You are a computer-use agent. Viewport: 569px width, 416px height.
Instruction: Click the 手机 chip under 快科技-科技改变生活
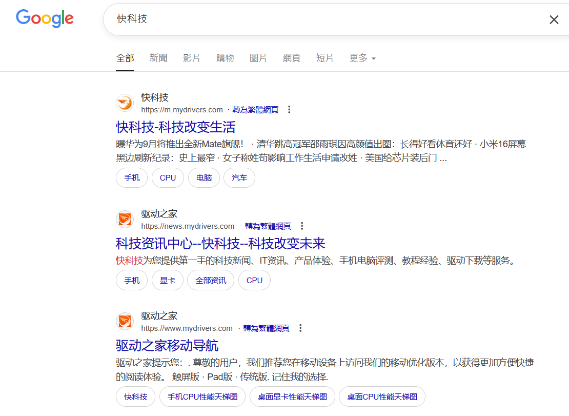pyautogui.click(x=132, y=178)
